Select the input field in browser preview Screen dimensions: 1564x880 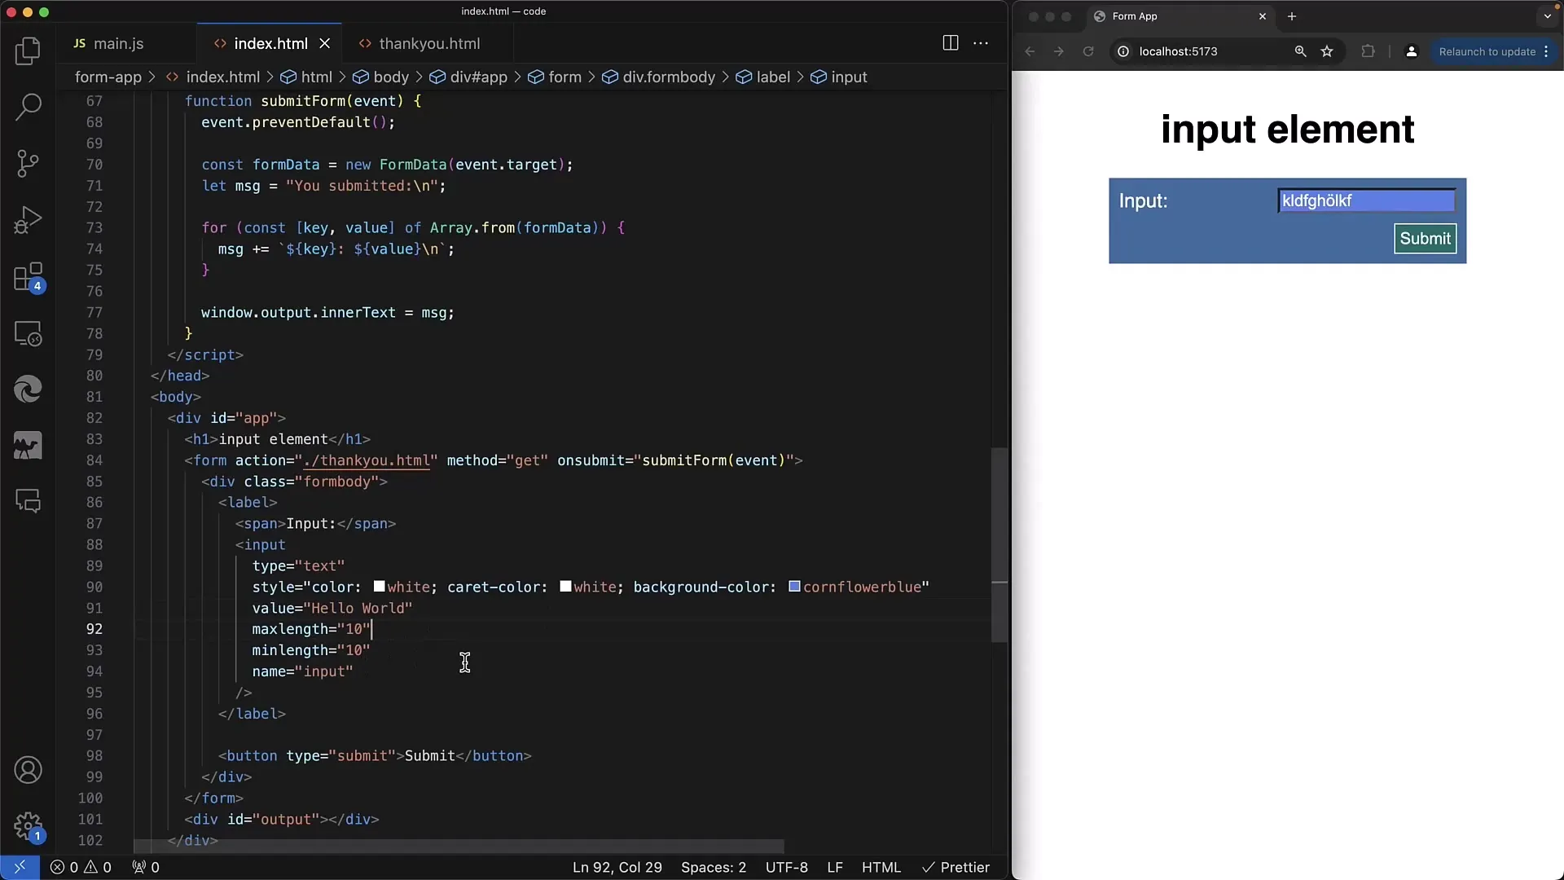1364,201
